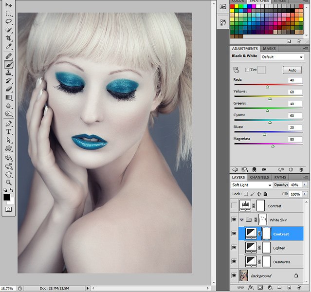Click the Auto button
Screen dimensions: 311x292
292,70
